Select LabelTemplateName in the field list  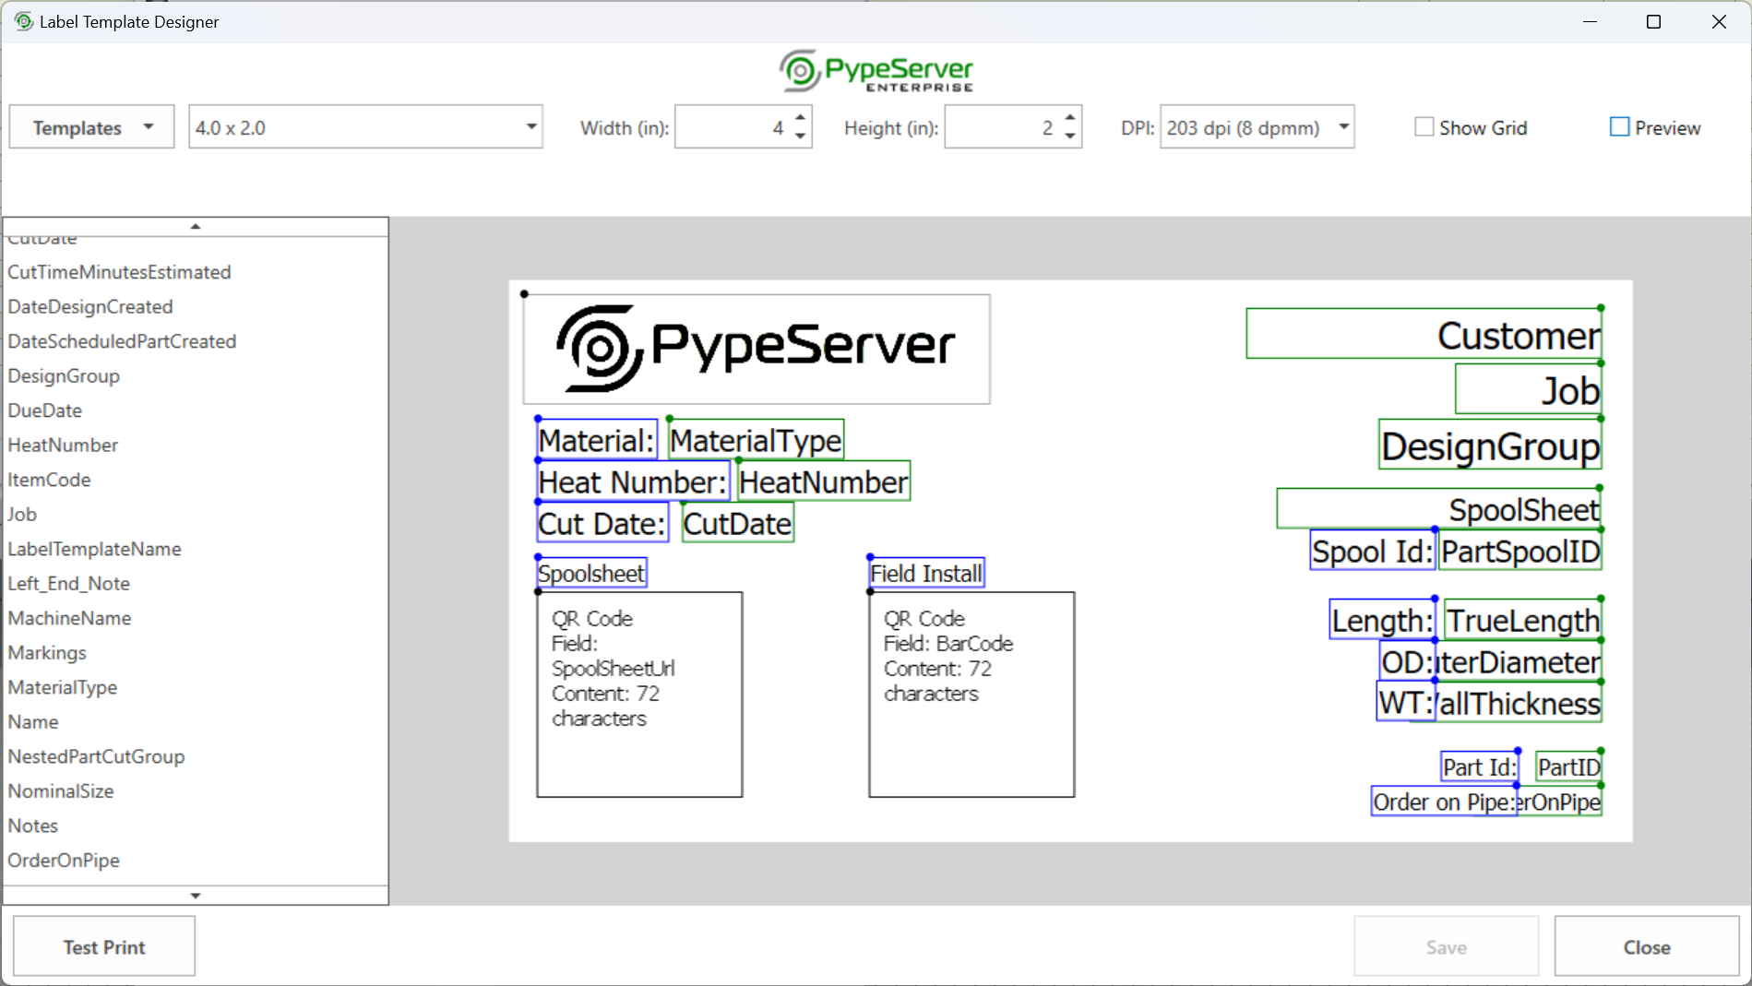click(95, 549)
